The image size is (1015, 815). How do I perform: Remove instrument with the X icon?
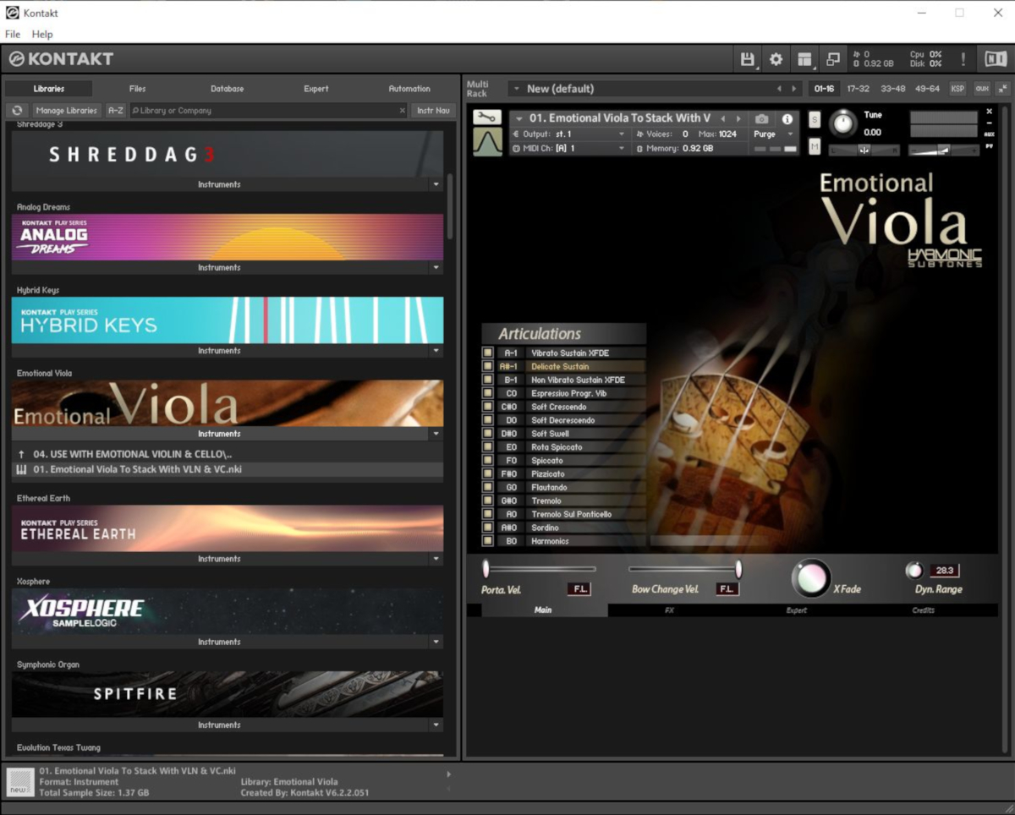[990, 112]
